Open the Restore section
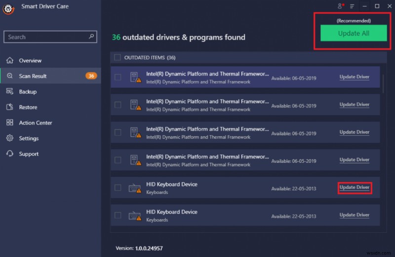Image resolution: width=395 pixels, height=257 pixels. point(50,107)
